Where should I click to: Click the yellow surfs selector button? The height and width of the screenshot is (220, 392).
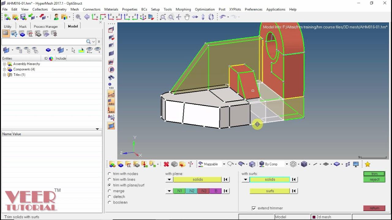pyautogui.click(x=270, y=191)
